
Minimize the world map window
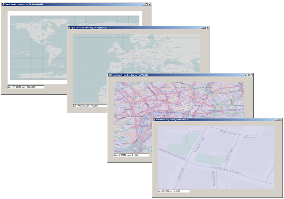[144, 4]
